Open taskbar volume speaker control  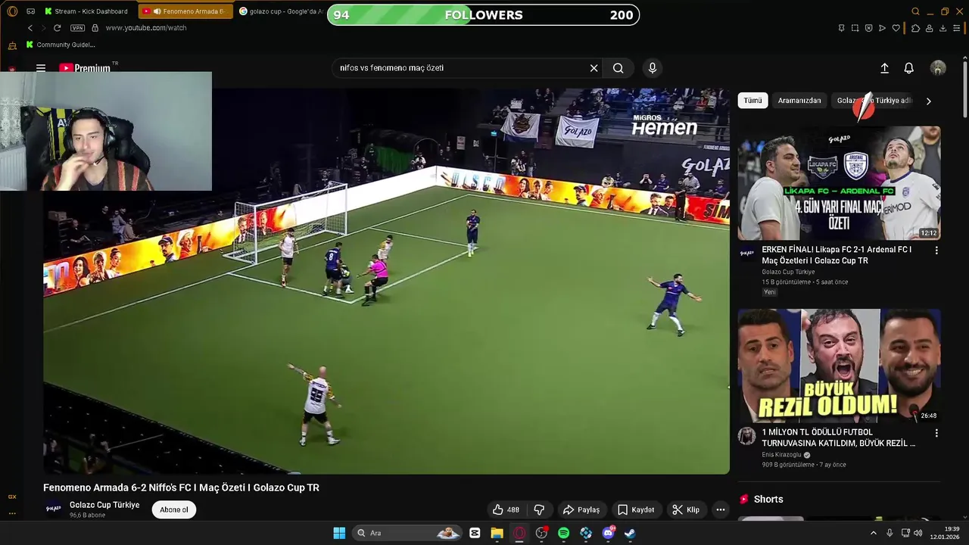click(918, 533)
